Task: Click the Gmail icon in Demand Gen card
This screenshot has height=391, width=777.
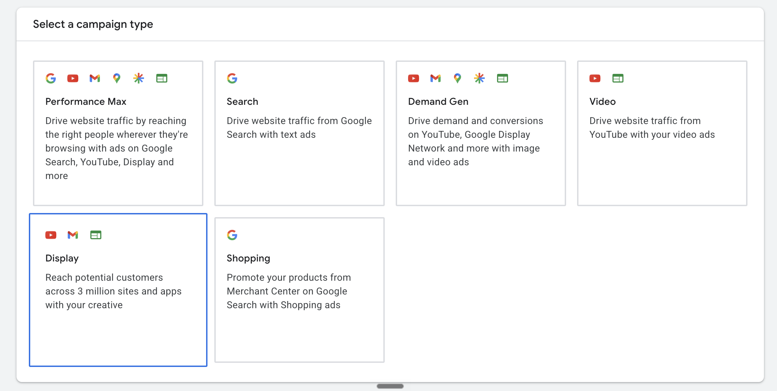Action: (436, 78)
